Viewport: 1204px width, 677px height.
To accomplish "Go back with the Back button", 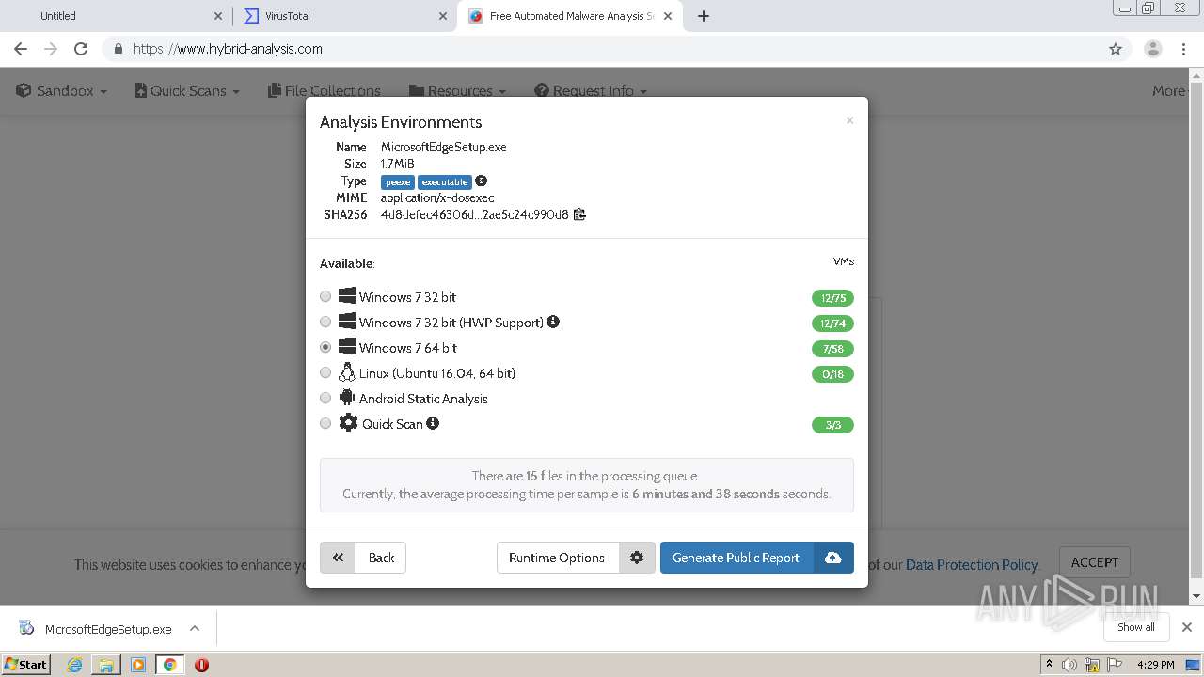I will 363,558.
